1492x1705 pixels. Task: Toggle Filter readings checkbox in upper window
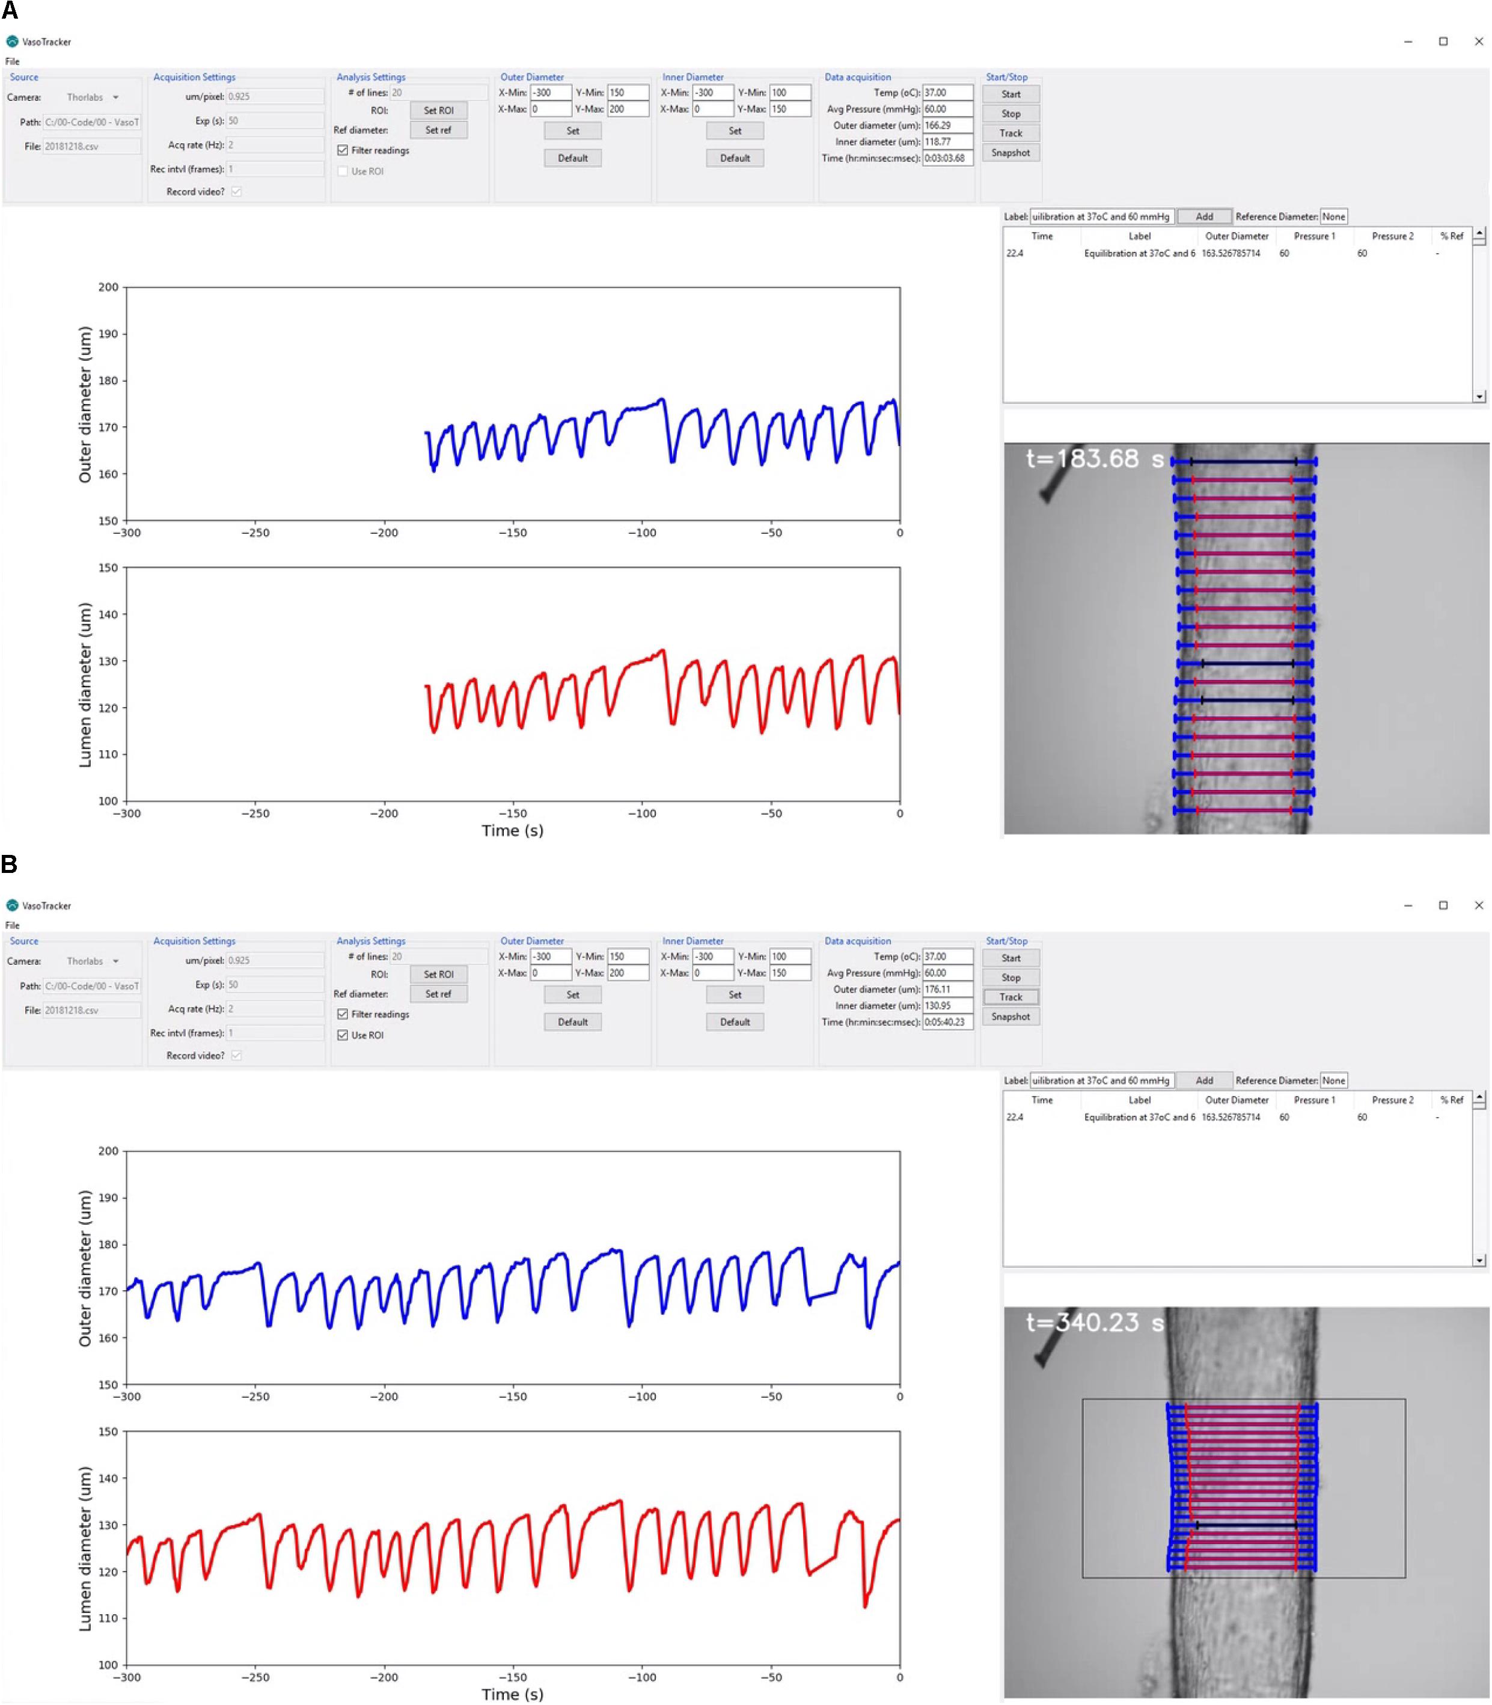point(342,151)
